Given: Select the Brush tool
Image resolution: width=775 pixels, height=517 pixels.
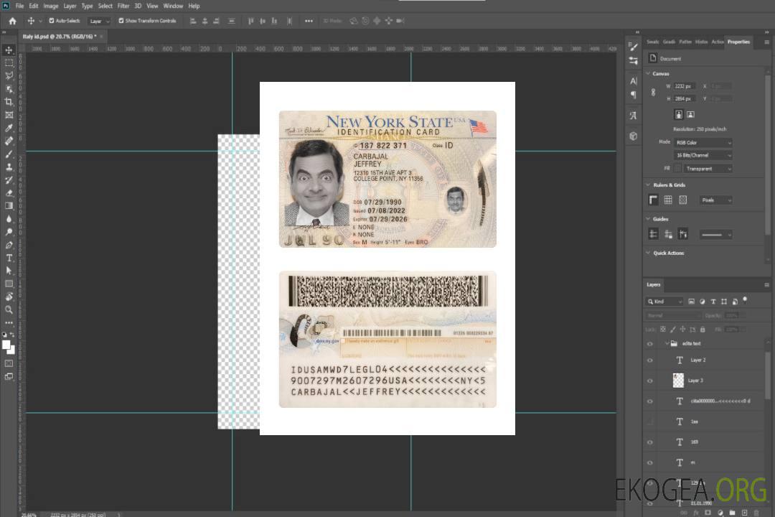Looking at the screenshot, I should point(9,154).
